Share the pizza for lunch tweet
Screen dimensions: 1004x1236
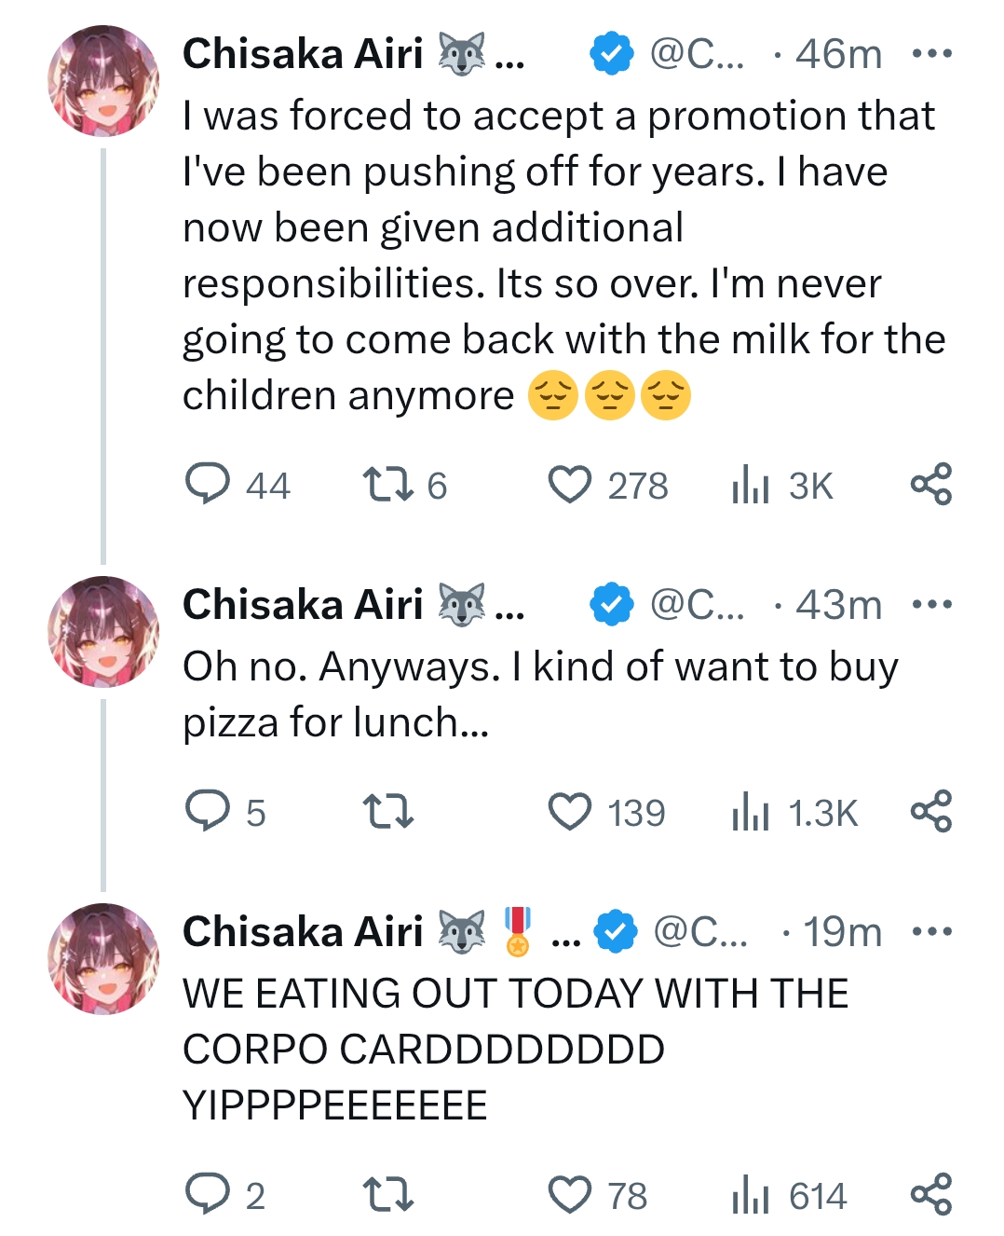931,810
